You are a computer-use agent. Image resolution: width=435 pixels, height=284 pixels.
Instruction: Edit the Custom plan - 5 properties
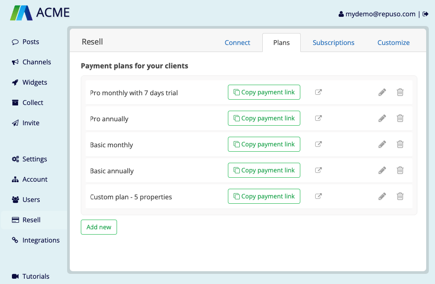click(382, 196)
